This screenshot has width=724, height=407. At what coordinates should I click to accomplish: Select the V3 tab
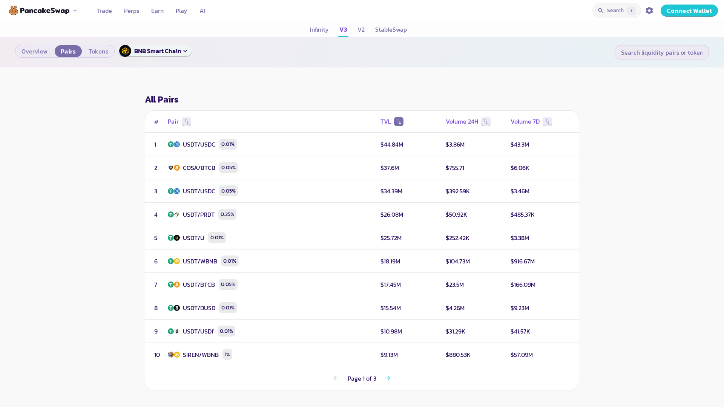343,29
